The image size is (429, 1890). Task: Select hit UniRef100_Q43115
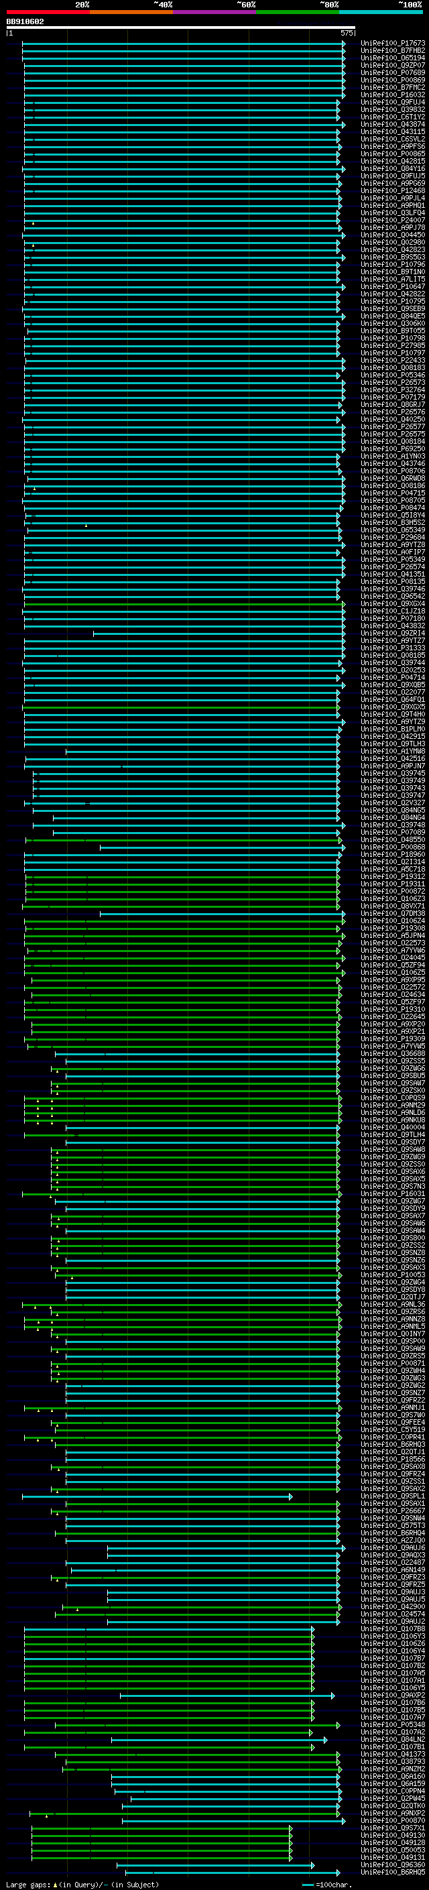click(x=393, y=131)
